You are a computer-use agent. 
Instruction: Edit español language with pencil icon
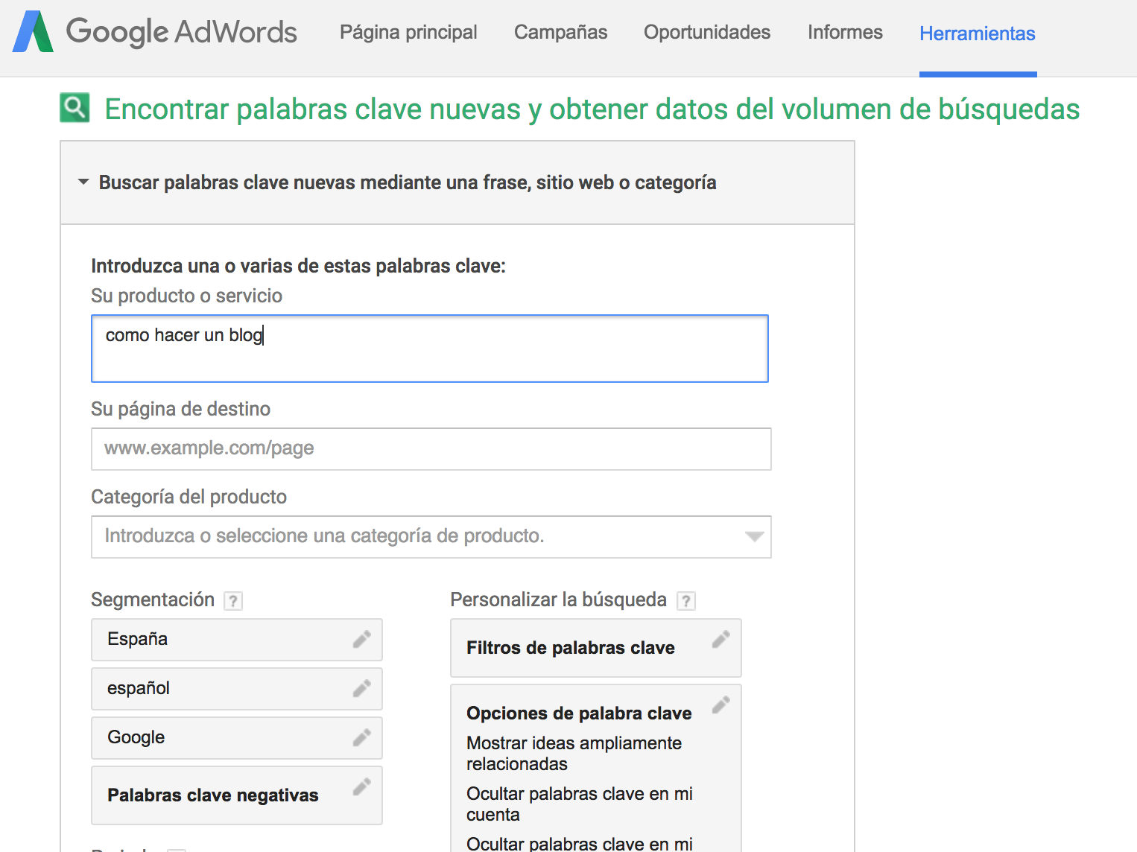362,688
